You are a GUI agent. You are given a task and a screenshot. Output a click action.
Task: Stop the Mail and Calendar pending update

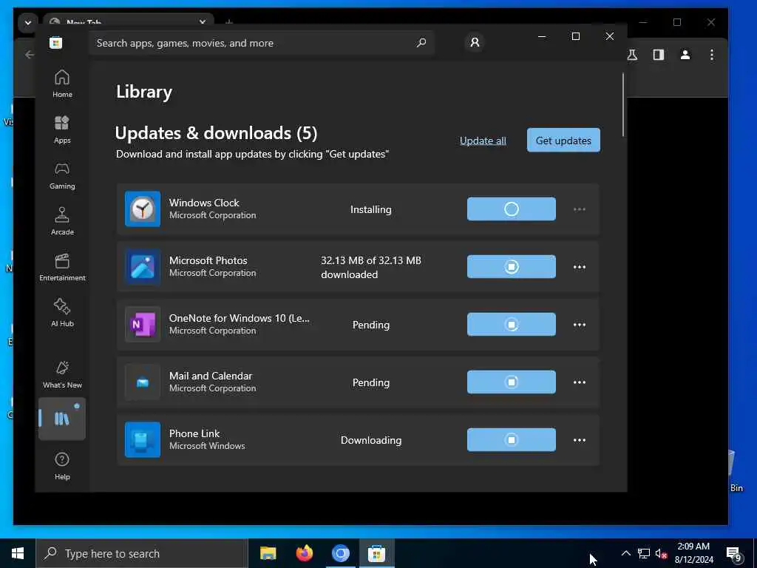[x=512, y=382]
